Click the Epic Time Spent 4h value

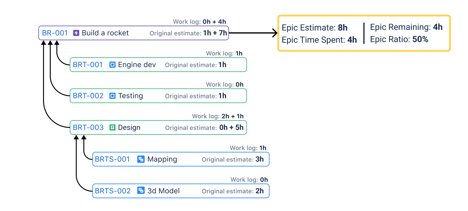[x=352, y=40]
